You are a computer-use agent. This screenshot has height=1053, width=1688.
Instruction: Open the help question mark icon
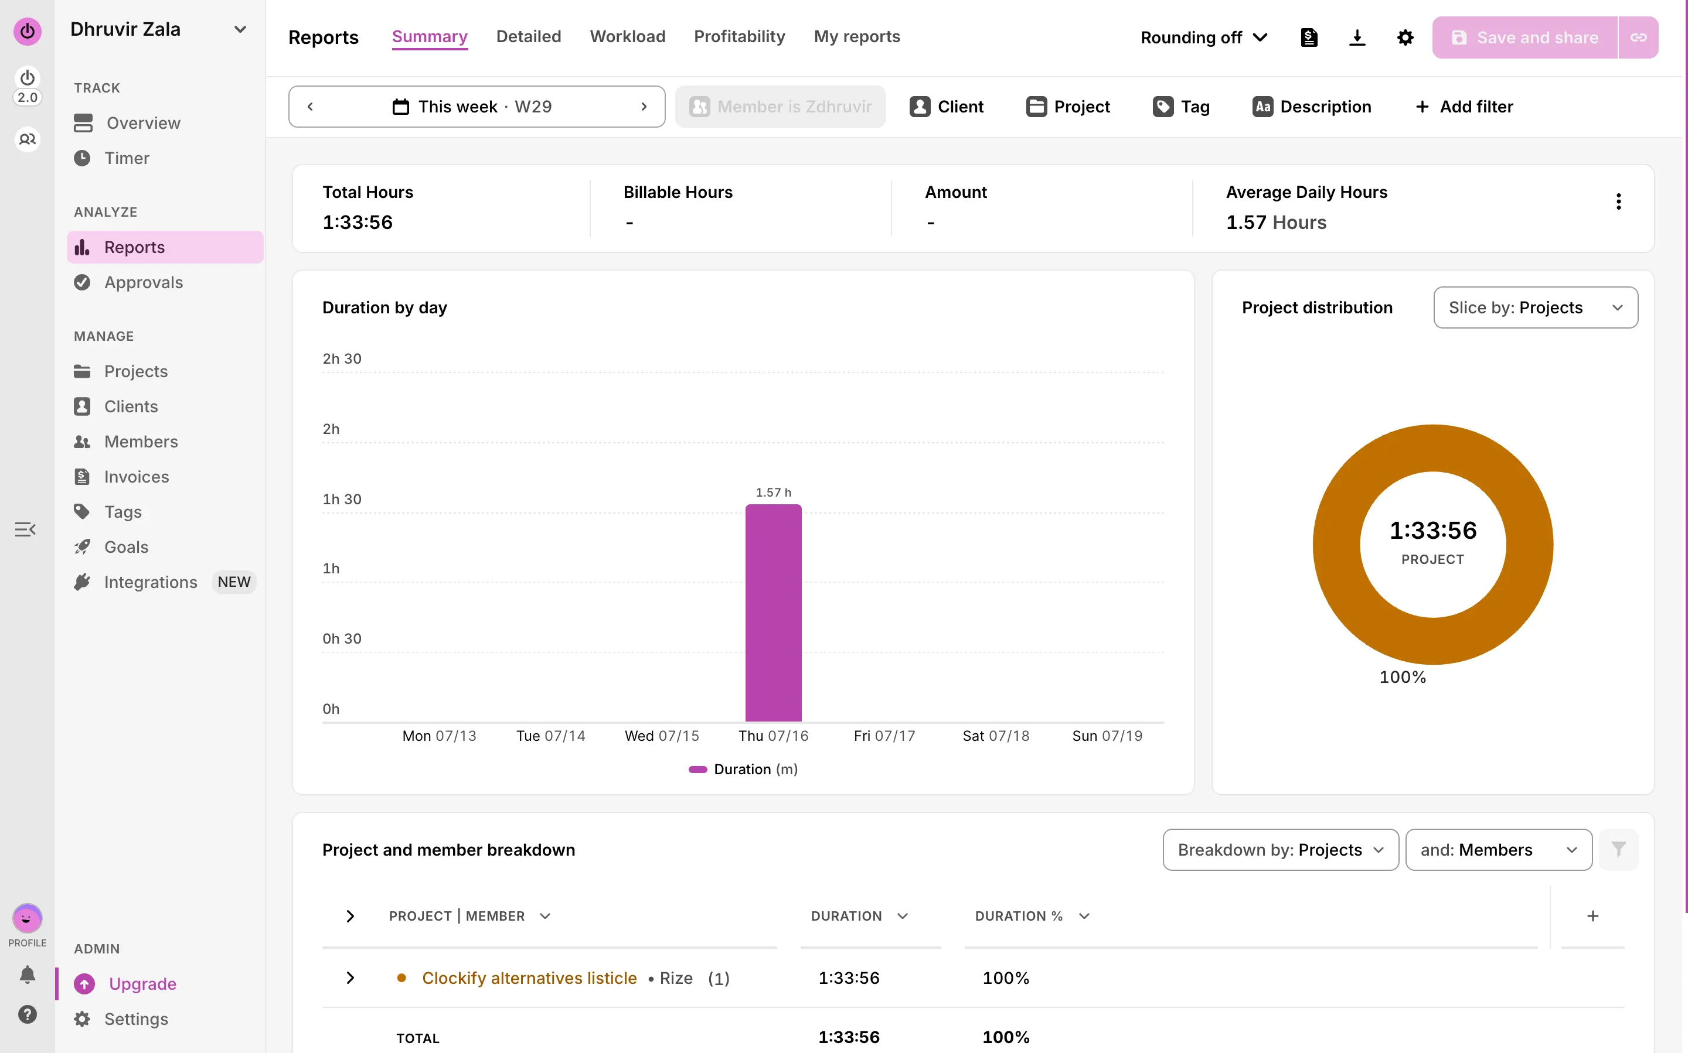coord(27,1014)
